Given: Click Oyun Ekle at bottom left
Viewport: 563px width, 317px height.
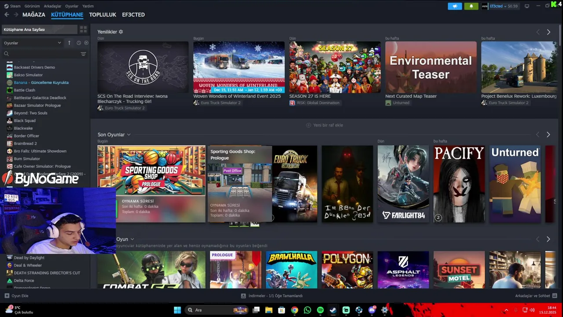Looking at the screenshot, I should [16, 296].
